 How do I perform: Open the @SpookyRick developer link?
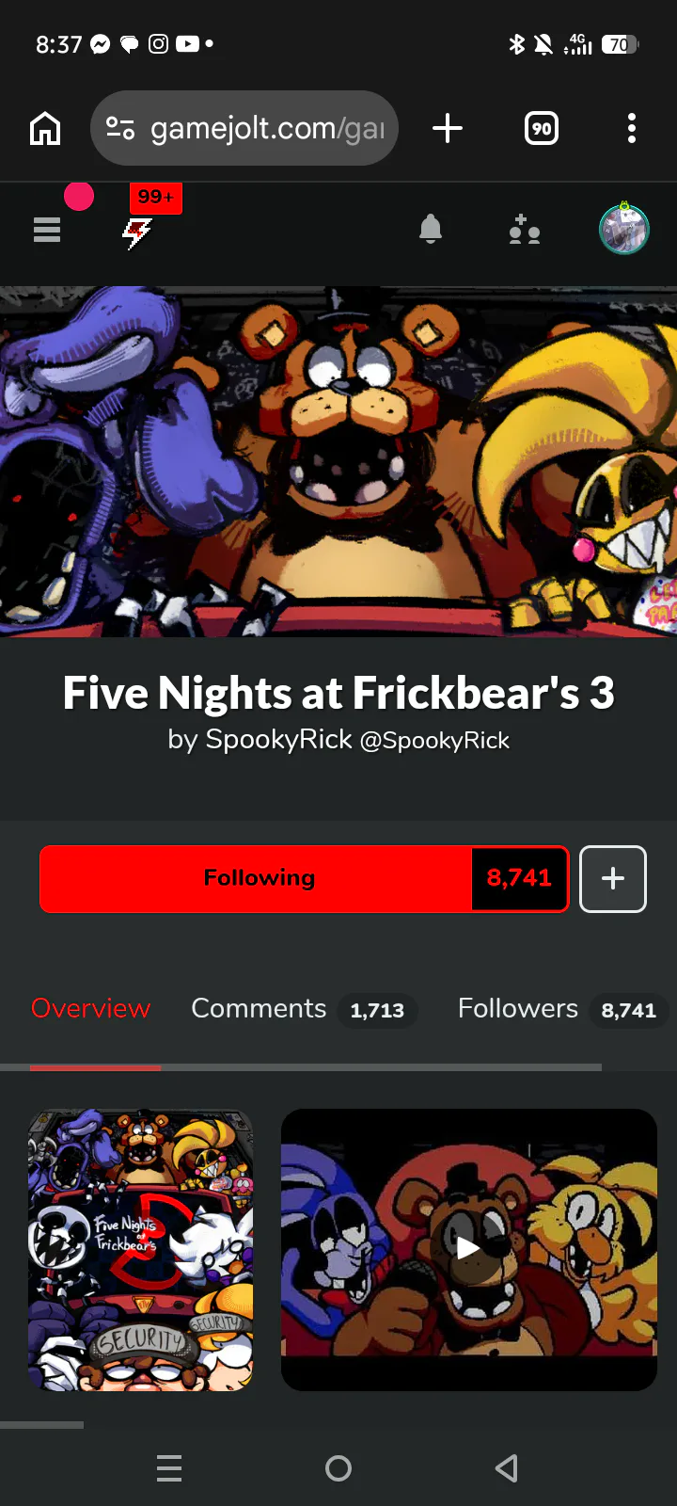click(434, 741)
